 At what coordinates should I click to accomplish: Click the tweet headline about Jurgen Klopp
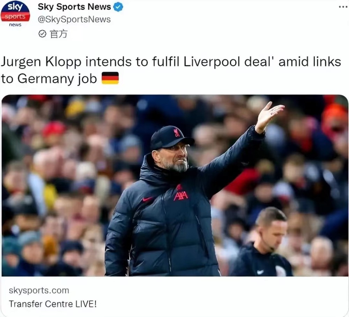[x=171, y=70]
